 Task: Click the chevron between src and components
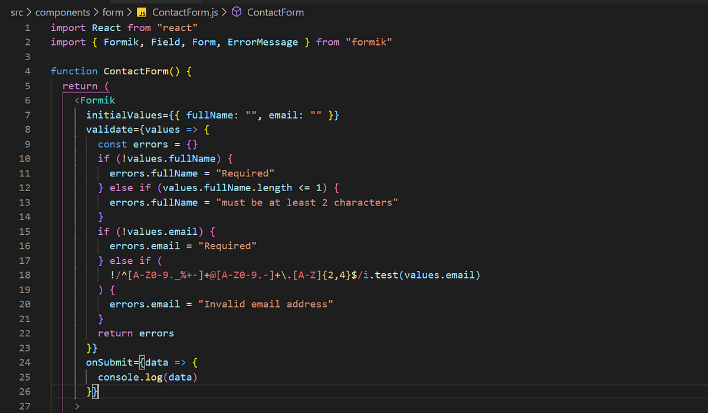pyautogui.click(x=28, y=12)
